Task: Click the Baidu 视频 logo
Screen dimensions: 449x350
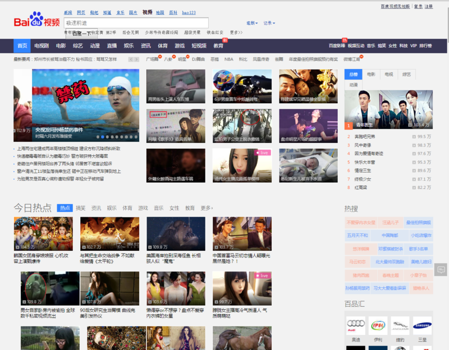Action: (36, 20)
